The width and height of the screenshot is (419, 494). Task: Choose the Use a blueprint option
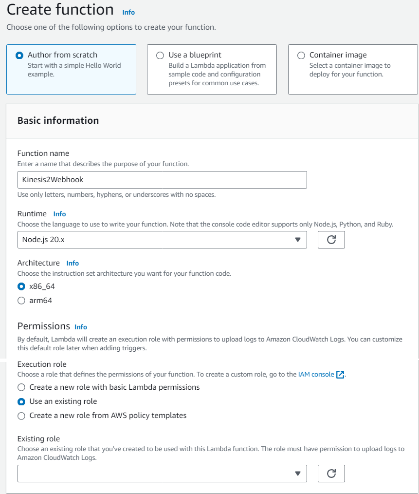(160, 55)
